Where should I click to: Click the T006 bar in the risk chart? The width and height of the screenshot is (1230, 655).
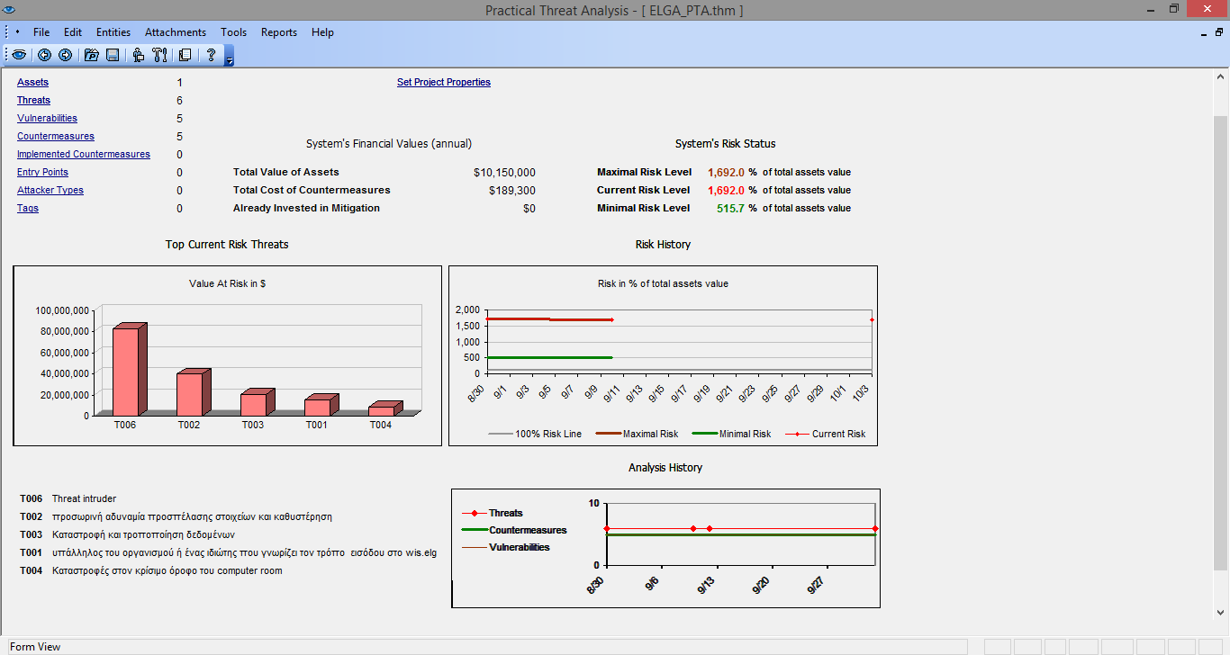click(x=129, y=370)
